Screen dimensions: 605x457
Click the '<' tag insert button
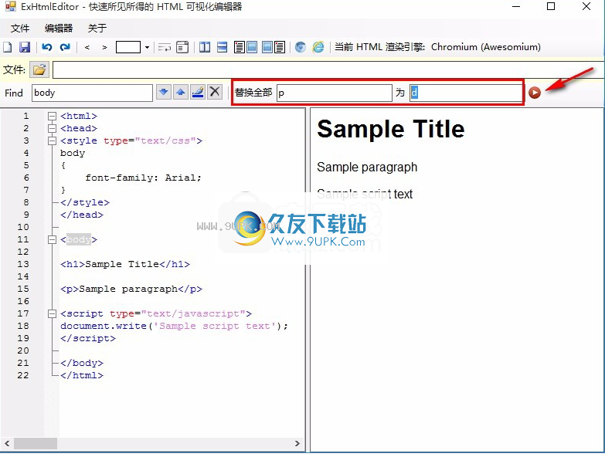point(87,47)
